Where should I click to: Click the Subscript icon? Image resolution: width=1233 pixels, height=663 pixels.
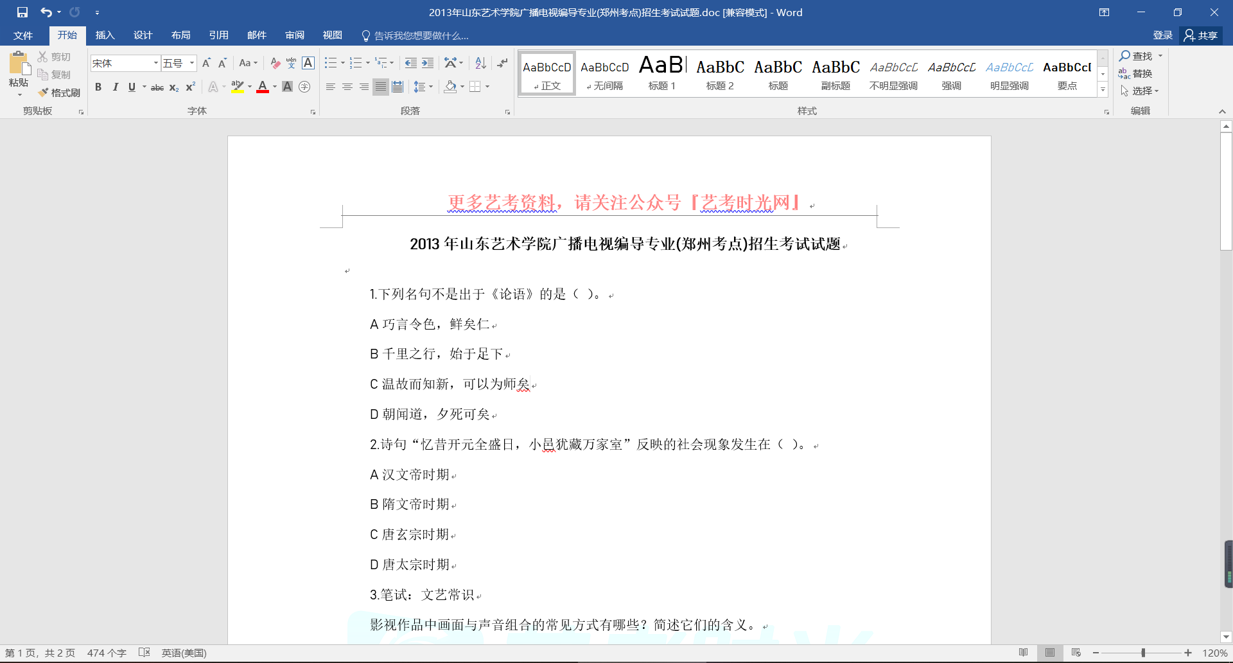174,87
